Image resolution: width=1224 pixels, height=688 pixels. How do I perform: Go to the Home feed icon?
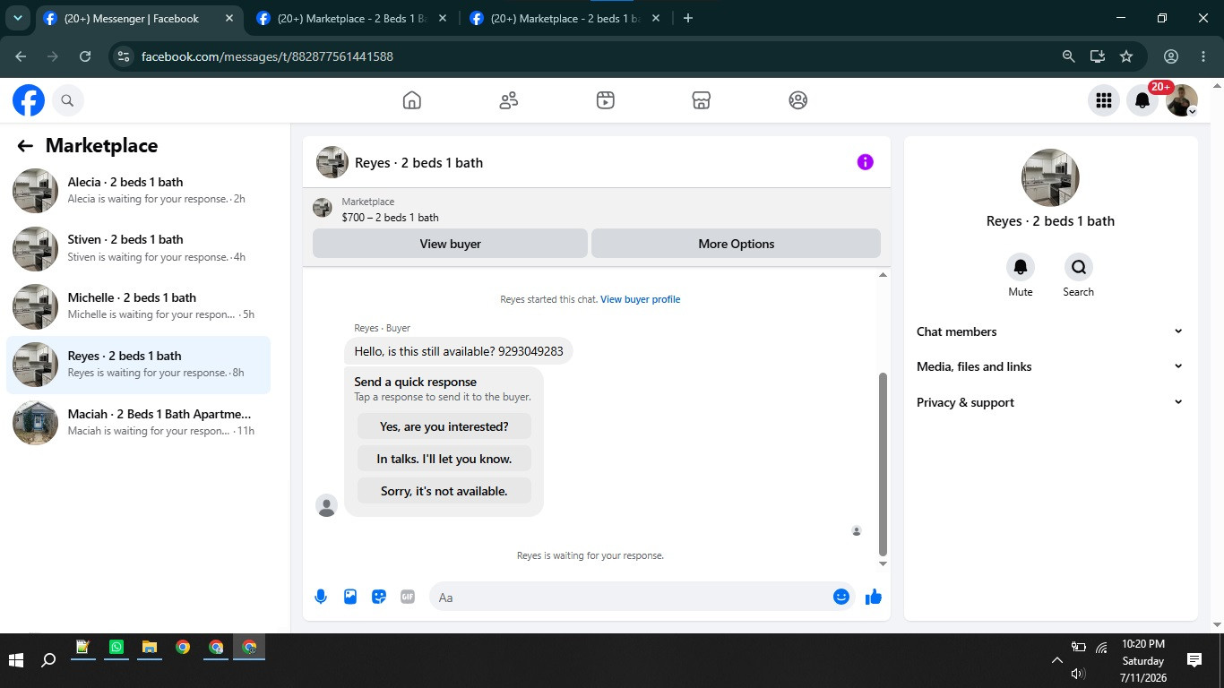coord(412,100)
